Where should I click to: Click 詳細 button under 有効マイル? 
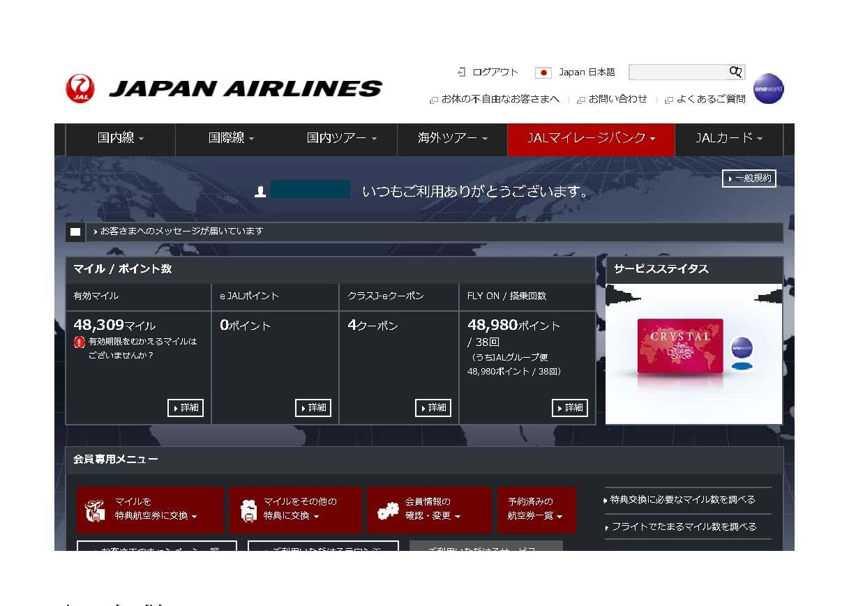pyautogui.click(x=186, y=408)
